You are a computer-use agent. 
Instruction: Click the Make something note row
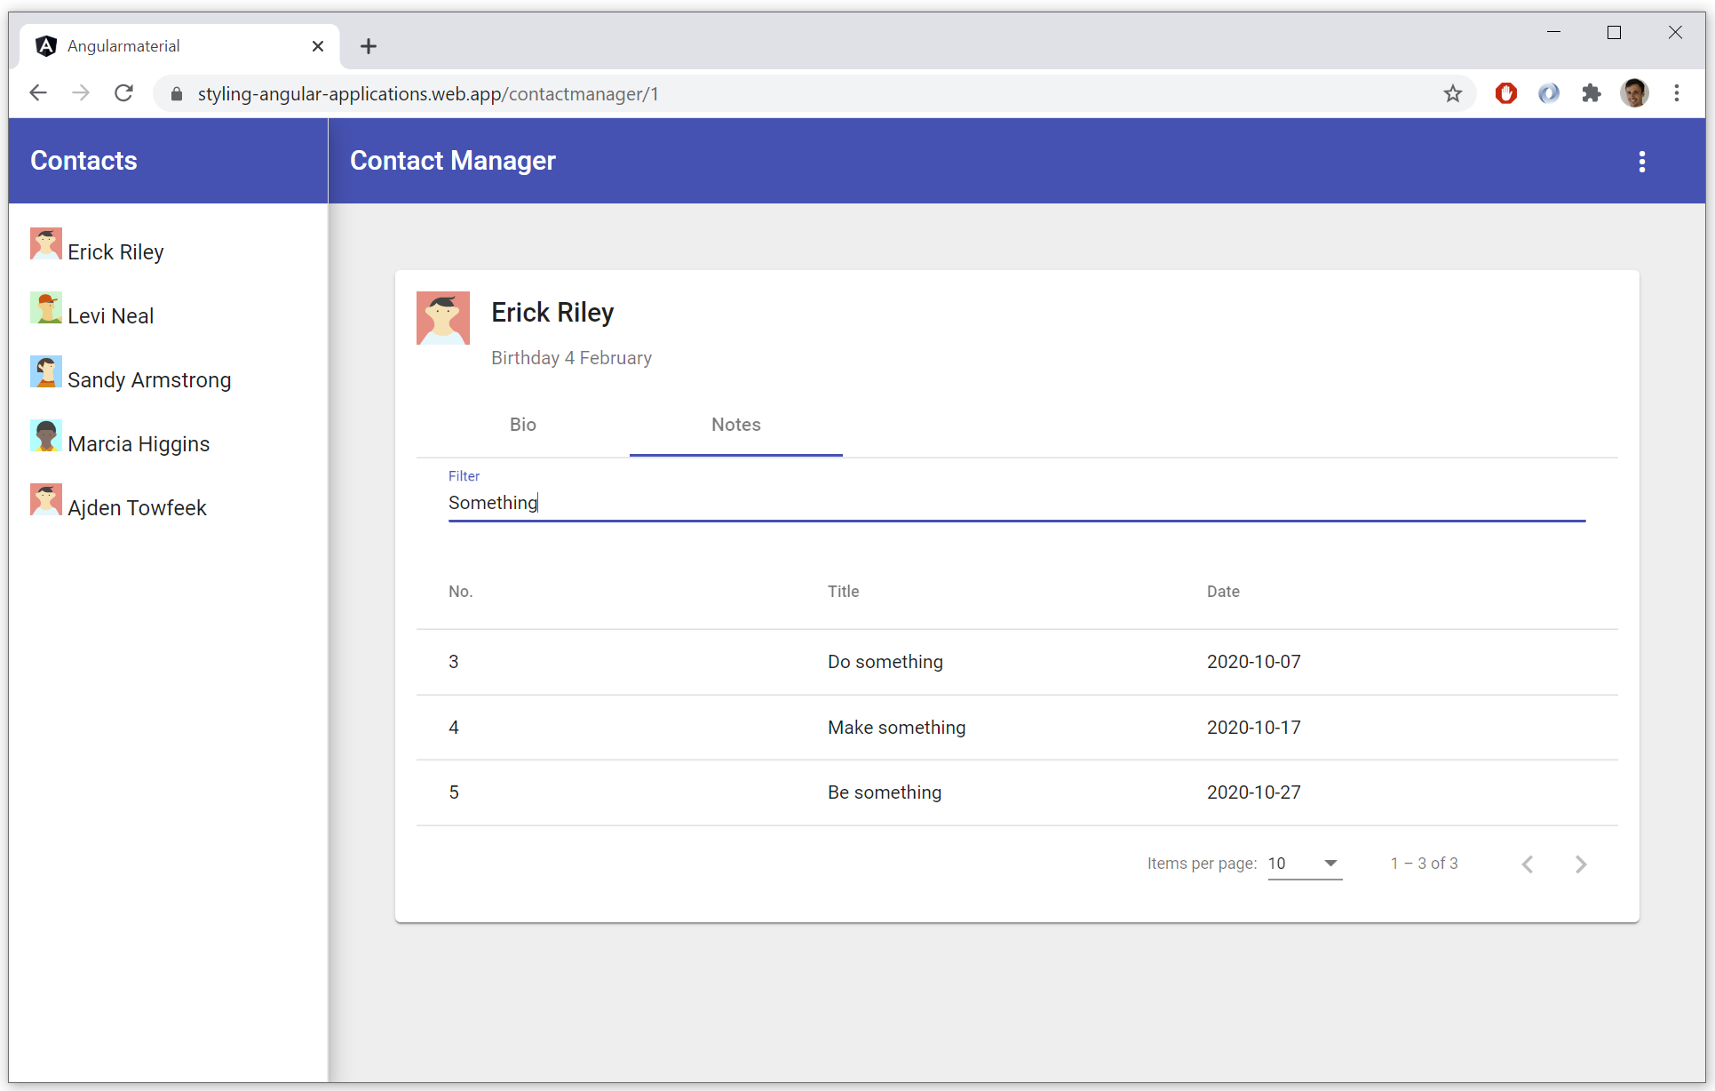point(895,728)
